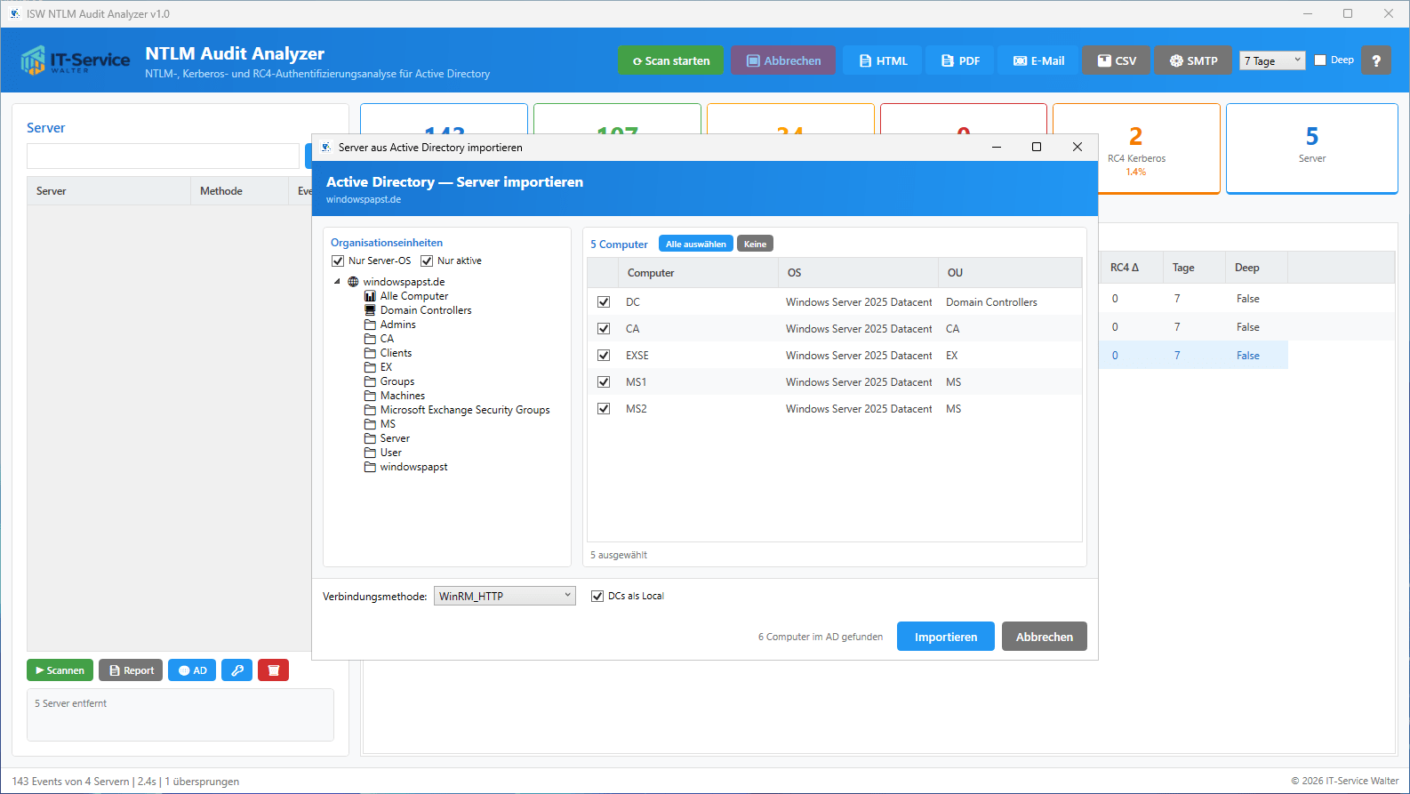Click the blue key credentials icon button
1410x794 pixels.
[x=237, y=670]
